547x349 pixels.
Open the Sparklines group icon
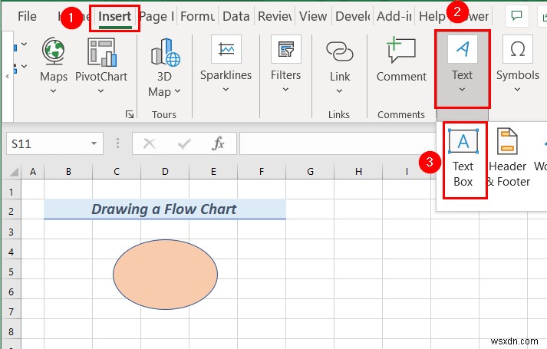pos(226,49)
